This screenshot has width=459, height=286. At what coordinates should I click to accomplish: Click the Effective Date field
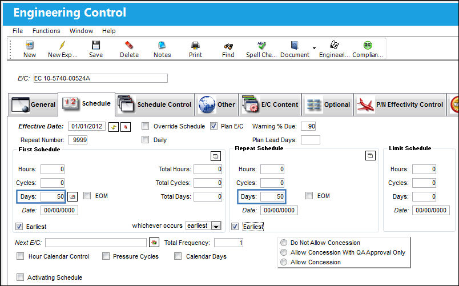pyautogui.click(x=87, y=126)
